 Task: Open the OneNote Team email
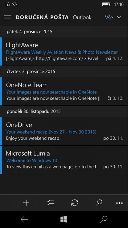64,91
